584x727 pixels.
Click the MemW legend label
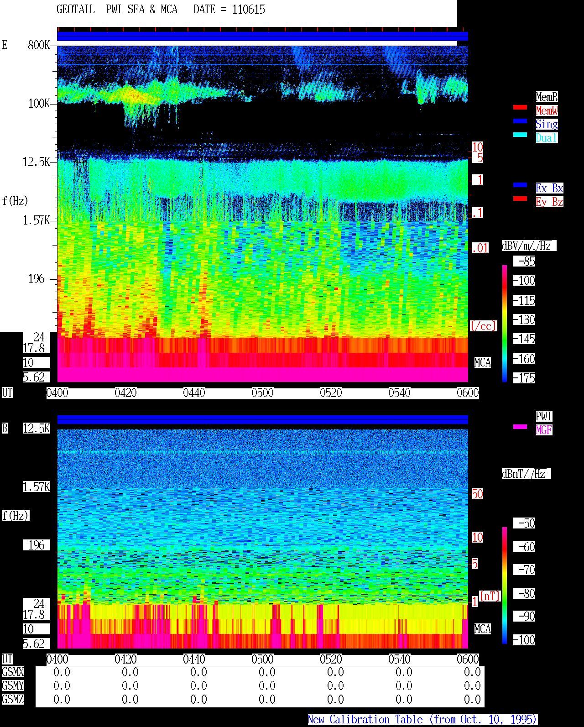547,110
